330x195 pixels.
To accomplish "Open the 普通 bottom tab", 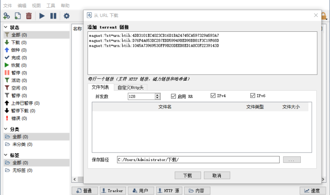I will tap(85, 191).
